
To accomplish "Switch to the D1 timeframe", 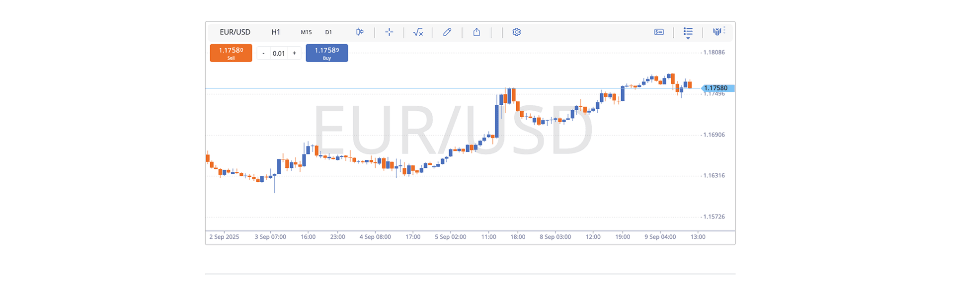I will pyautogui.click(x=328, y=32).
